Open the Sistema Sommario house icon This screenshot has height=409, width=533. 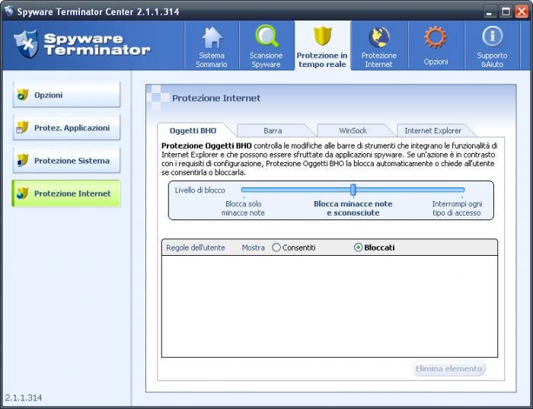(212, 38)
